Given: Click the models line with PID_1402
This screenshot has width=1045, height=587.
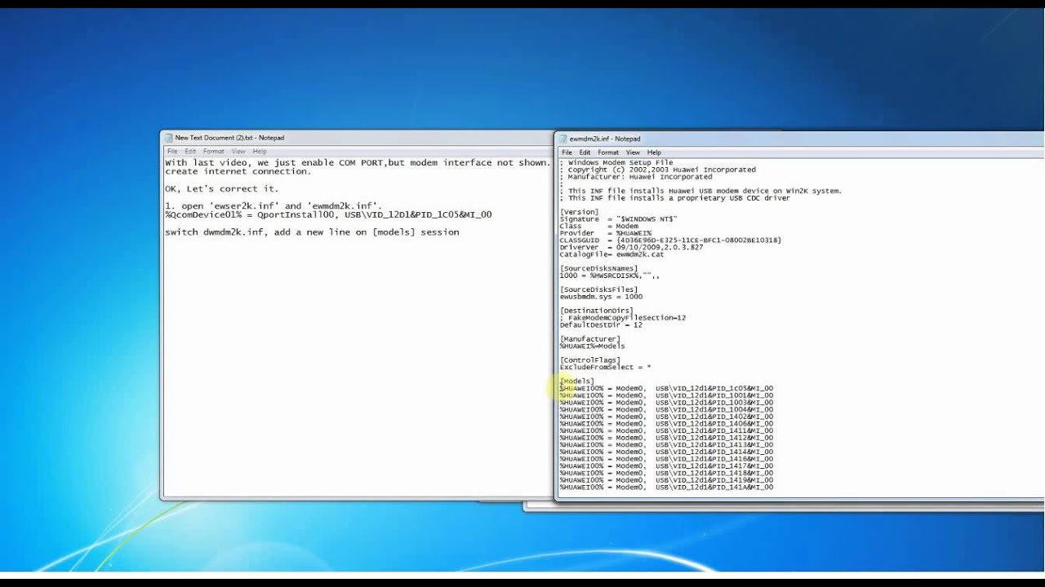Looking at the screenshot, I should (666, 417).
